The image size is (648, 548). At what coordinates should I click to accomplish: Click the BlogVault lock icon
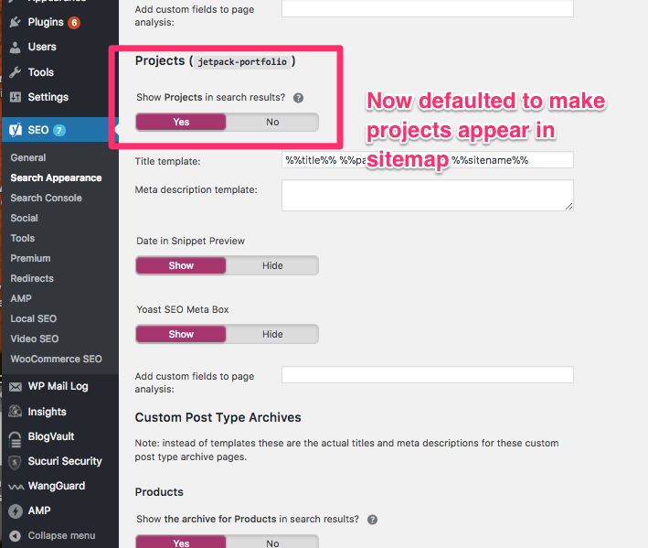click(x=16, y=439)
